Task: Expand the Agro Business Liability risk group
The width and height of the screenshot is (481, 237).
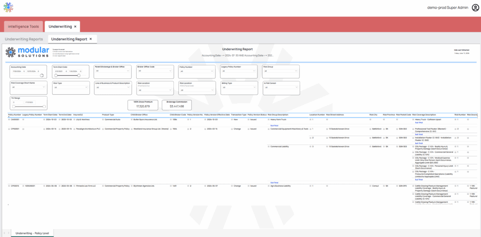Action: [x=269, y=186]
